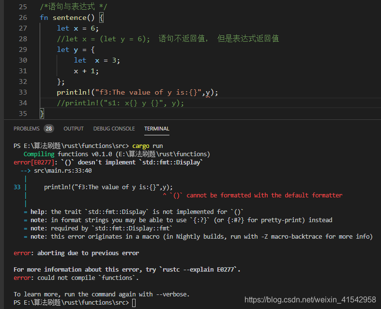The height and width of the screenshot is (309, 381).
Task: Click 'Compiling functions v0.1.0' terminal line
Action: click(x=117, y=154)
